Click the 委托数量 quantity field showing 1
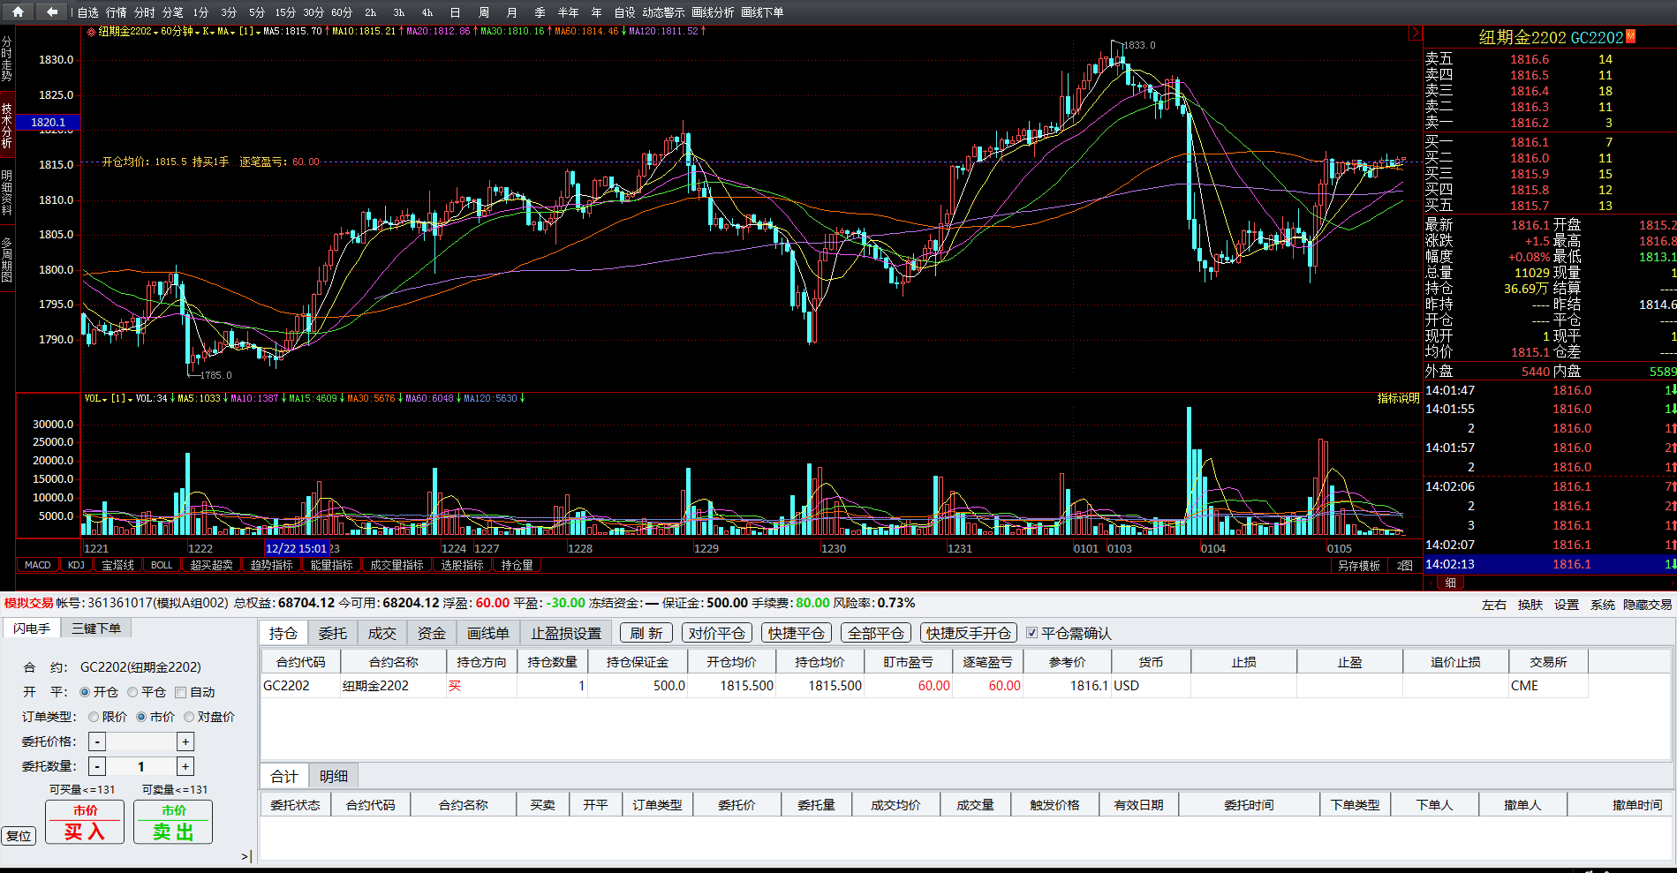The height and width of the screenshot is (873, 1677). (x=141, y=766)
